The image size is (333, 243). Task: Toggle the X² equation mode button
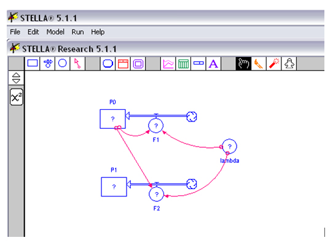click(x=17, y=97)
